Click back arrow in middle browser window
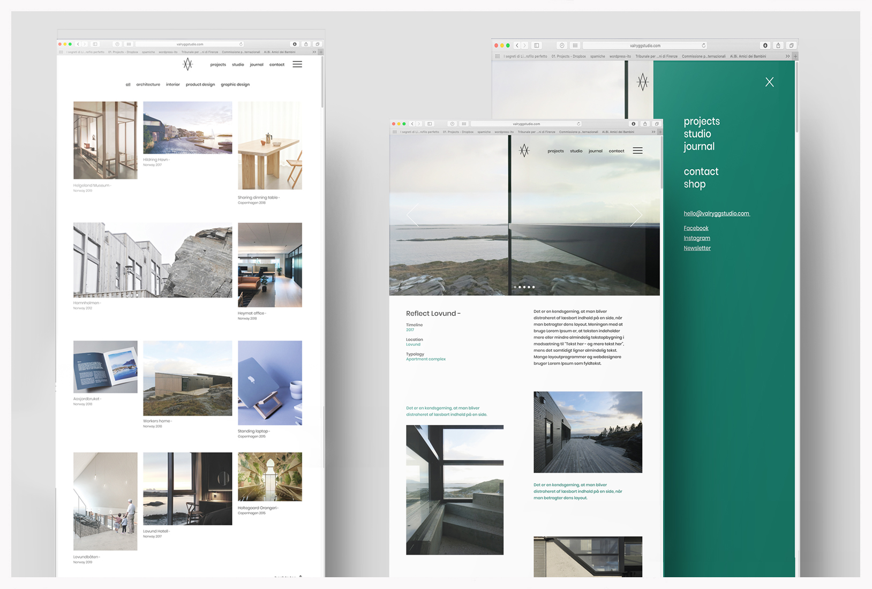 [412, 124]
